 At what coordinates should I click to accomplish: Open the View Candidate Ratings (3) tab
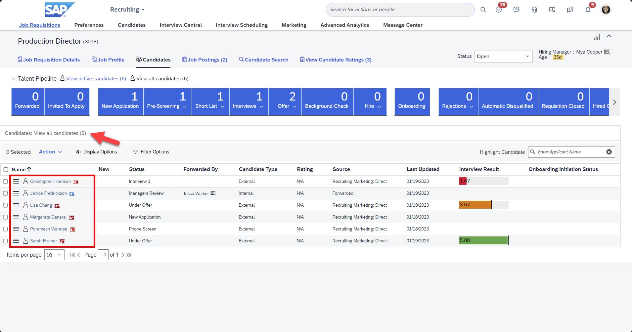pyautogui.click(x=336, y=60)
